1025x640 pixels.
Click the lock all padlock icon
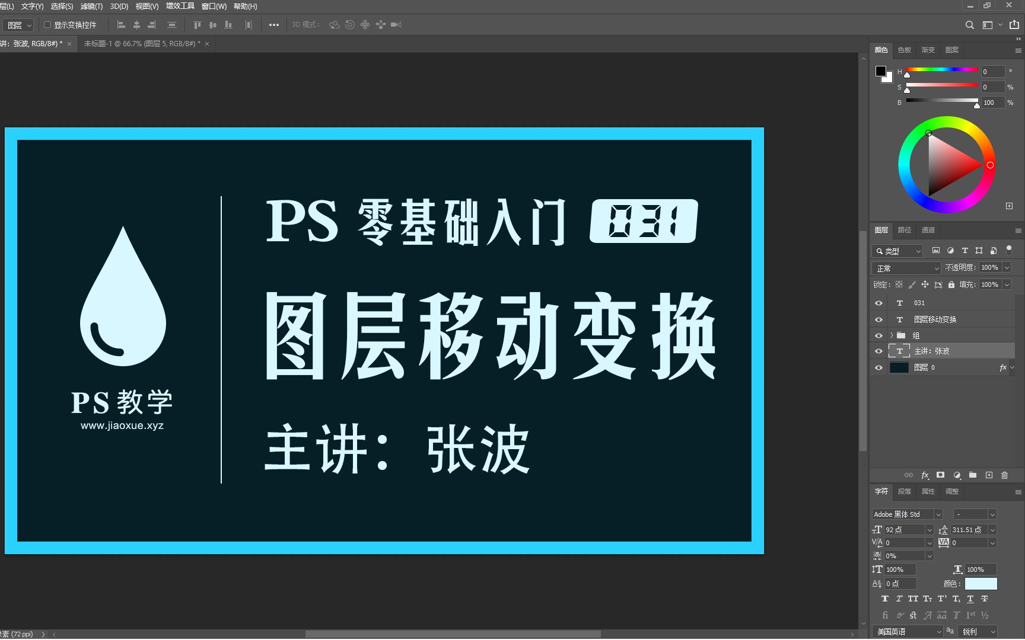pyautogui.click(x=951, y=284)
